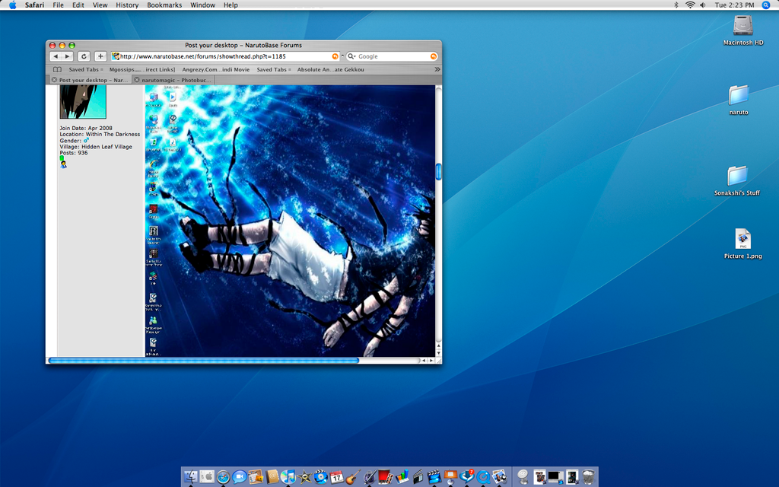
Task: Launch GarageBand guitar icon in Dock
Action: (353, 477)
